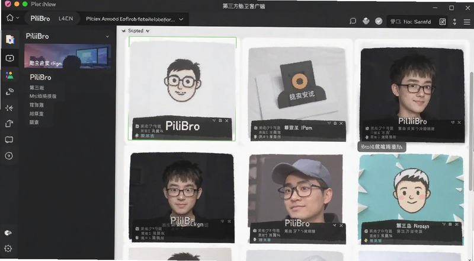Close the 'PiliBr Lkgn' portrait card using its X
The height and width of the screenshot is (261, 474).
pyautogui.click(x=229, y=221)
